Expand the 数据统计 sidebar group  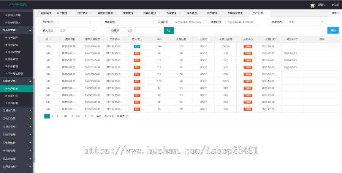(17, 143)
